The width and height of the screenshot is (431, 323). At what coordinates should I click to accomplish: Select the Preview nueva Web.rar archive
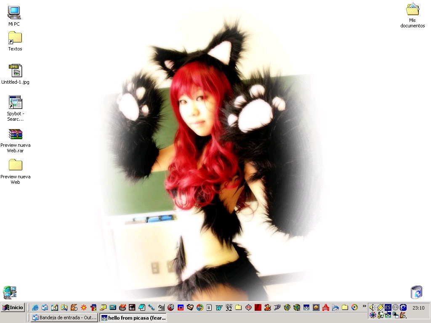(16, 141)
